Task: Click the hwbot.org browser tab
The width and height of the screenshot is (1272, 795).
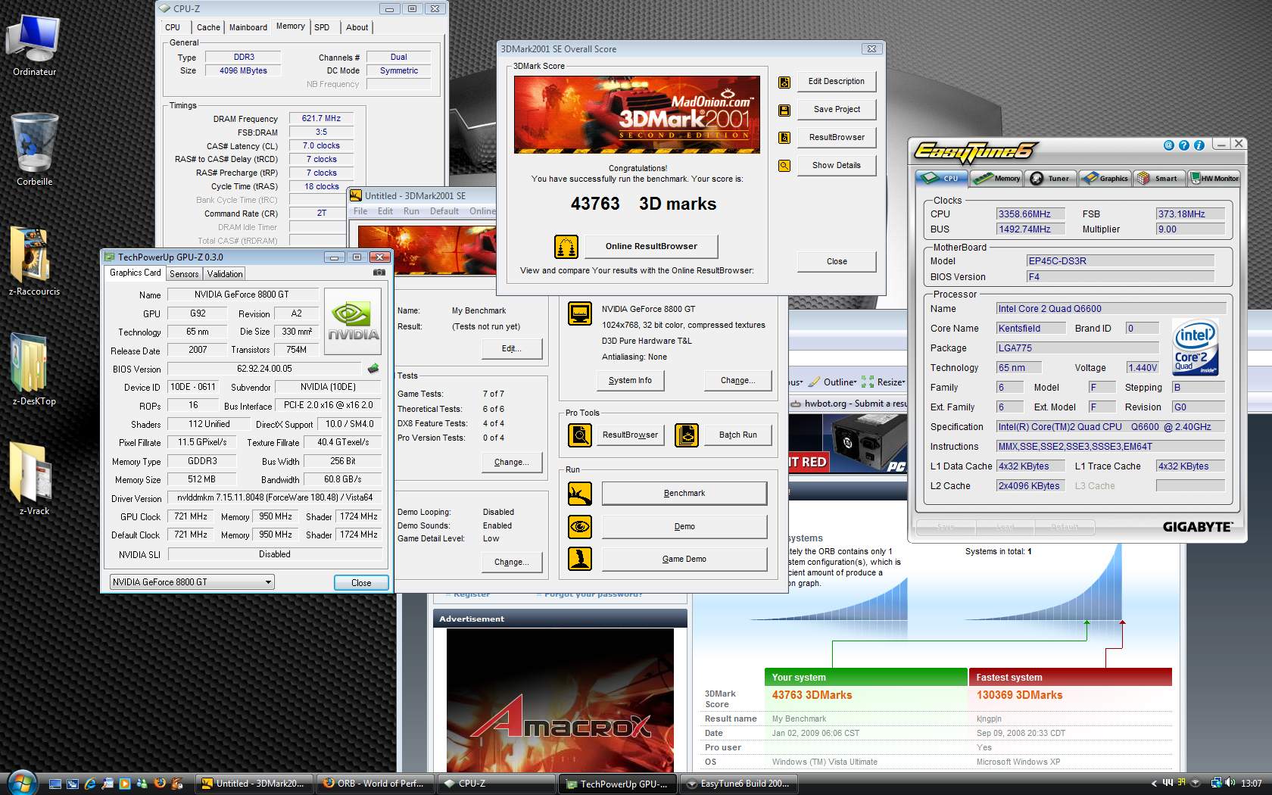Action: tap(849, 404)
